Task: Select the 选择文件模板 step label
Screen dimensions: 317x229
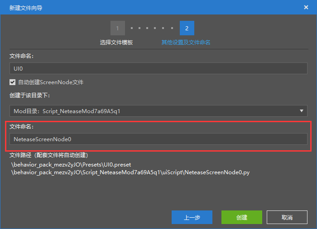Action: pyautogui.click(x=116, y=42)
